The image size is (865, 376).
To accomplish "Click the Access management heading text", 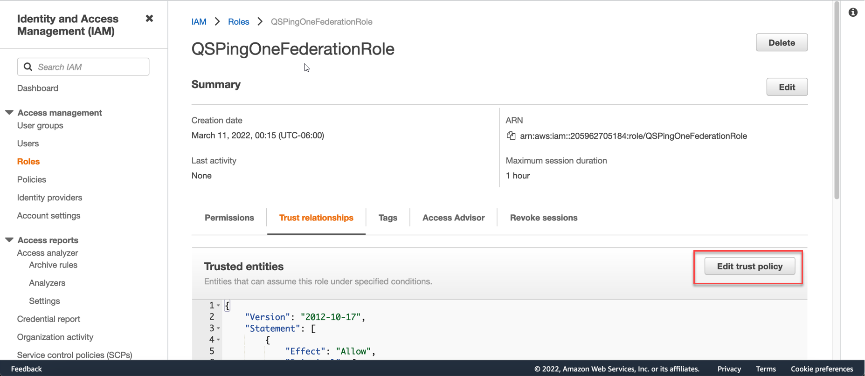I will pyautogui.click(x=60, y=113).
